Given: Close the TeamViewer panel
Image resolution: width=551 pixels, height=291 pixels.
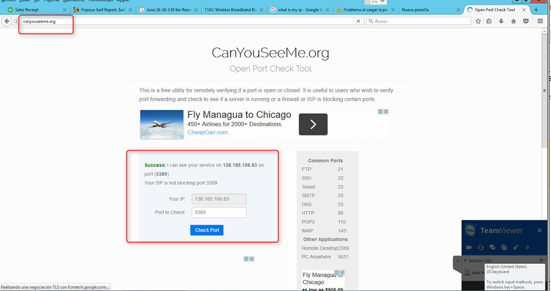Looking at the screenshot, I should click(x=539, y=230).
